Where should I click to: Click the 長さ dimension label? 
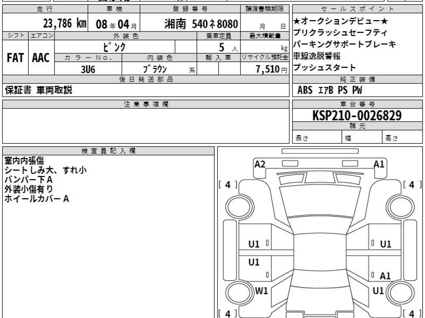(302, 138)
